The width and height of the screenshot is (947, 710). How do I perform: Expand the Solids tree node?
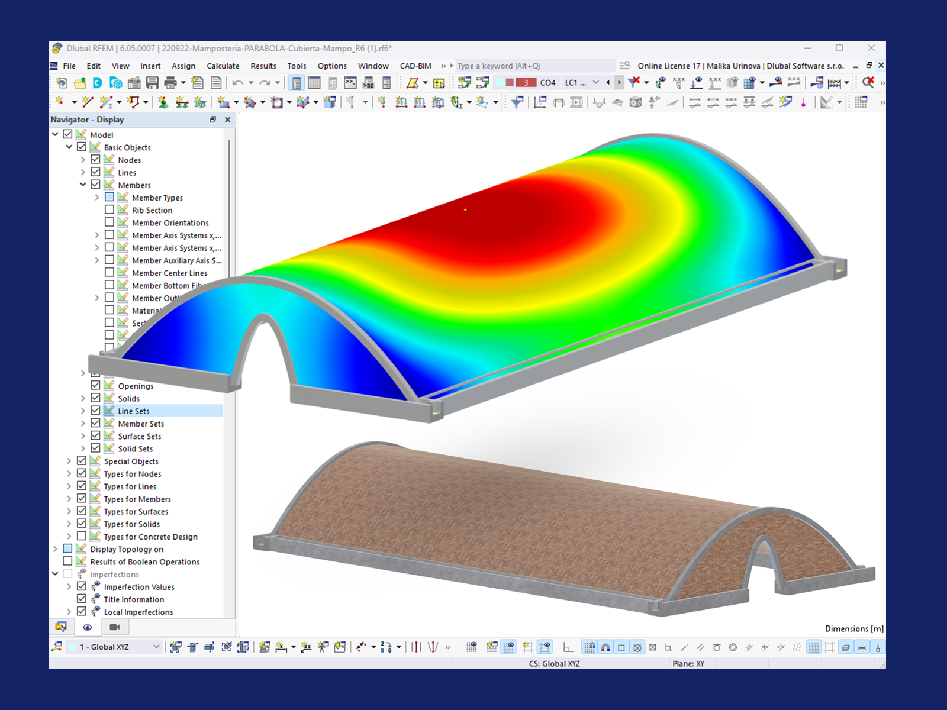coord(83,398)
